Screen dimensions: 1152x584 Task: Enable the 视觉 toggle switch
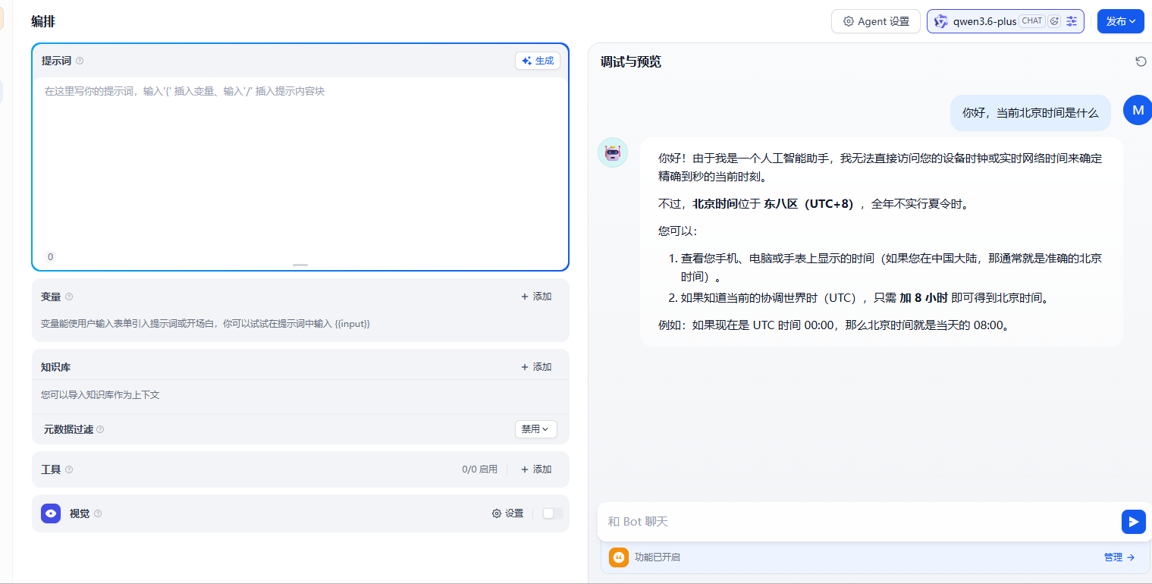(x=553, y=513)
